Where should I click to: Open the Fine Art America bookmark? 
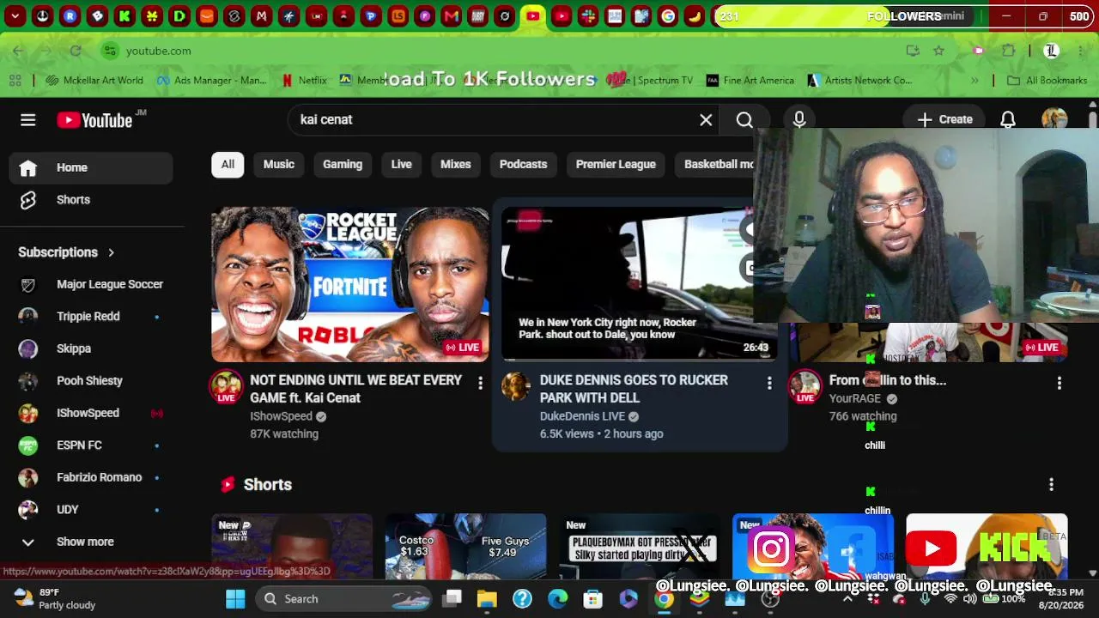(x=750, y=81)
